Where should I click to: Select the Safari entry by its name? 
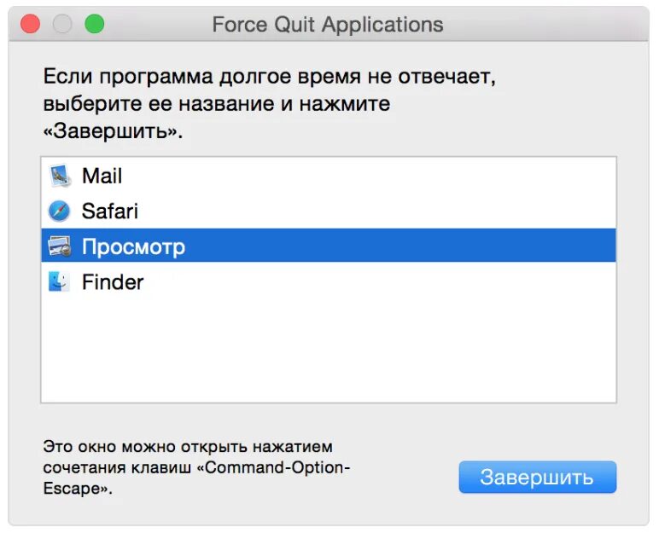[109, 211]
